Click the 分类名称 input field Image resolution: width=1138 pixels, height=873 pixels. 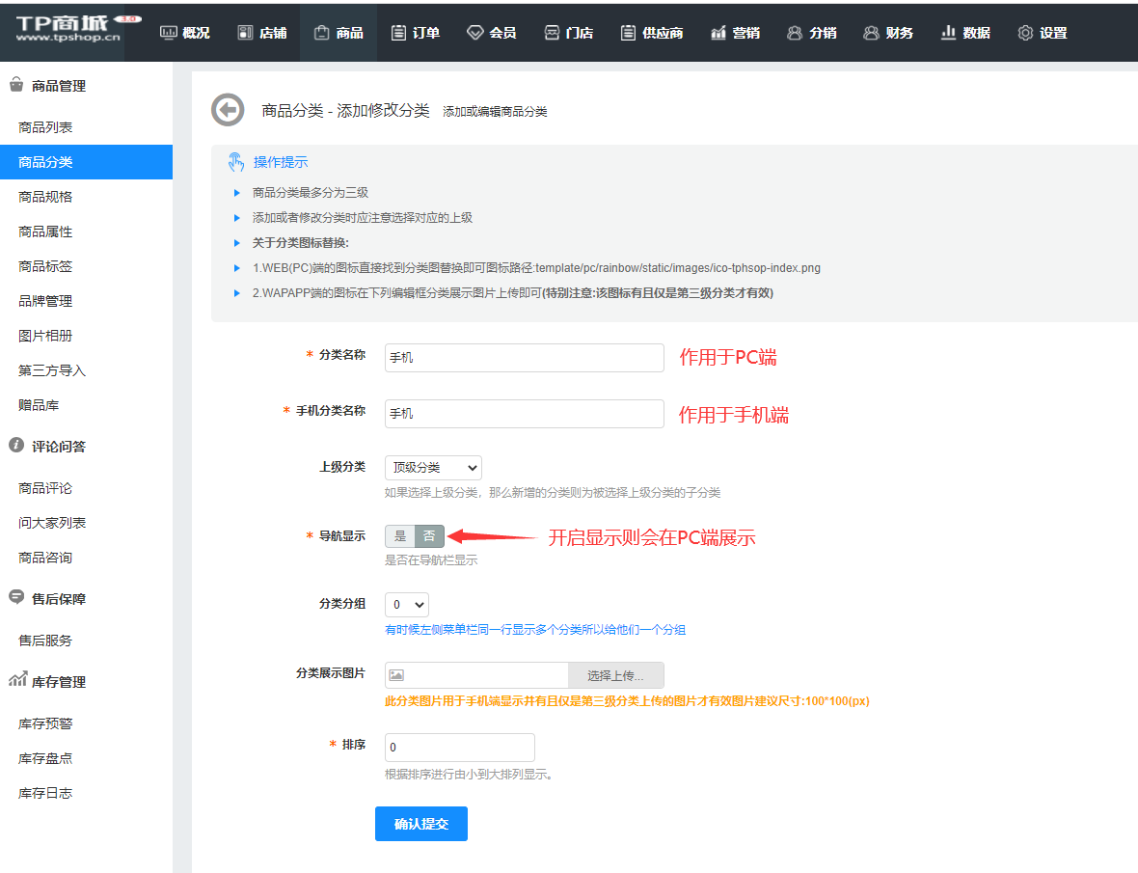pos(524,358)
